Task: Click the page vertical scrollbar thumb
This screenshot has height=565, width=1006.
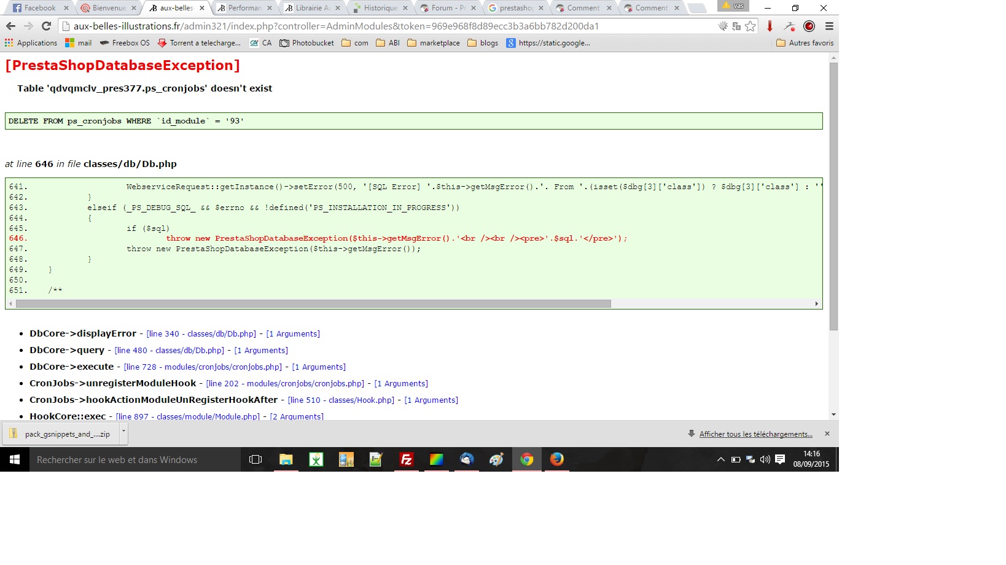Action: (833, 197)
